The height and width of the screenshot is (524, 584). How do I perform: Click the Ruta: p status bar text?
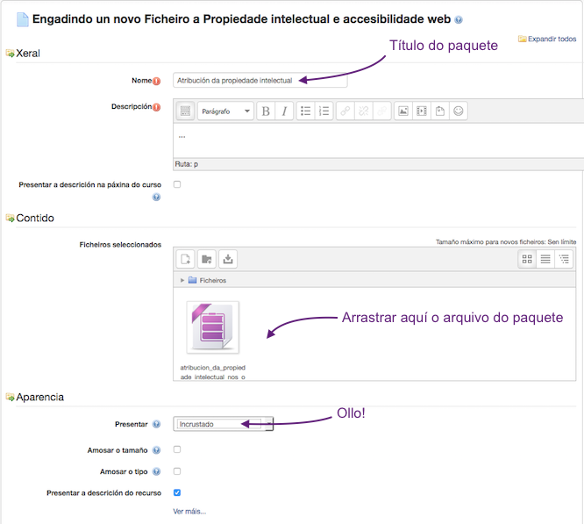click(x=186, y=164)
